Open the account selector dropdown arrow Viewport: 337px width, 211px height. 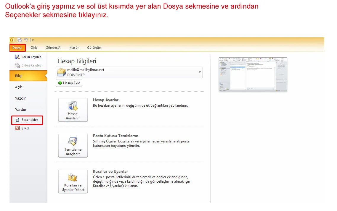pos(200,72)
